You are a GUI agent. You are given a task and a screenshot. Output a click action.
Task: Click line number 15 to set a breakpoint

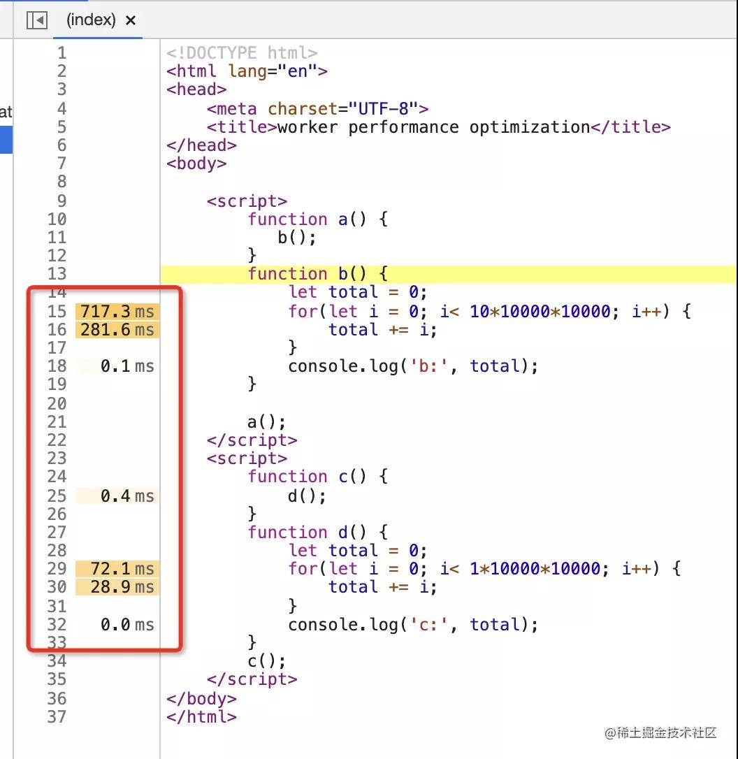click(x=57, y=312)
